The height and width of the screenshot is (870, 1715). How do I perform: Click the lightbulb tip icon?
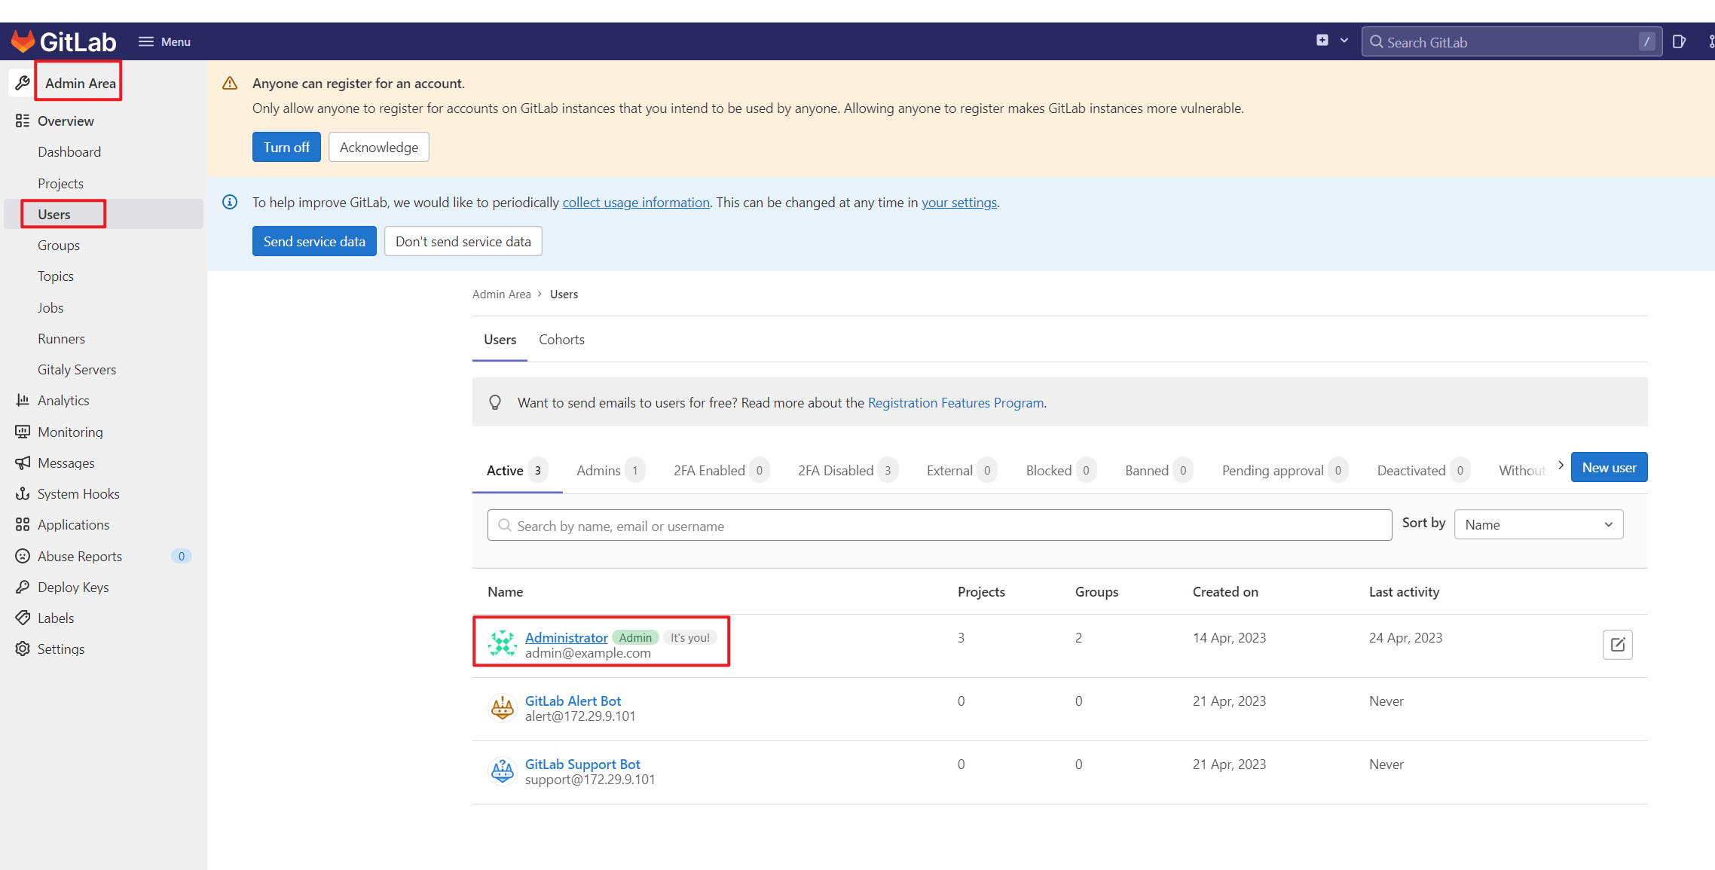pyautogui.click(x=495, y=402)
